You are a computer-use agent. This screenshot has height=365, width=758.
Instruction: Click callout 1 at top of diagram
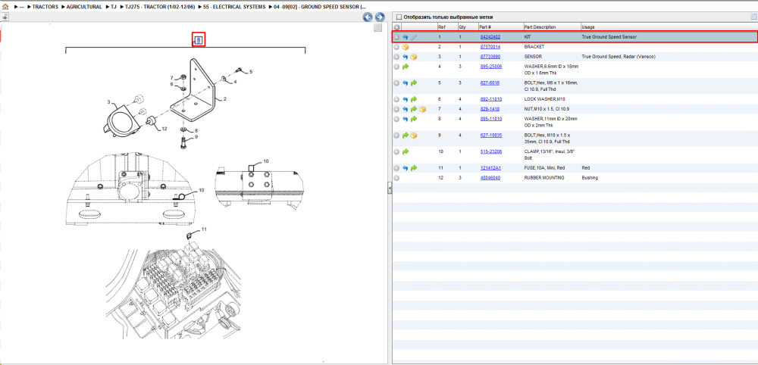click(199, 39)
